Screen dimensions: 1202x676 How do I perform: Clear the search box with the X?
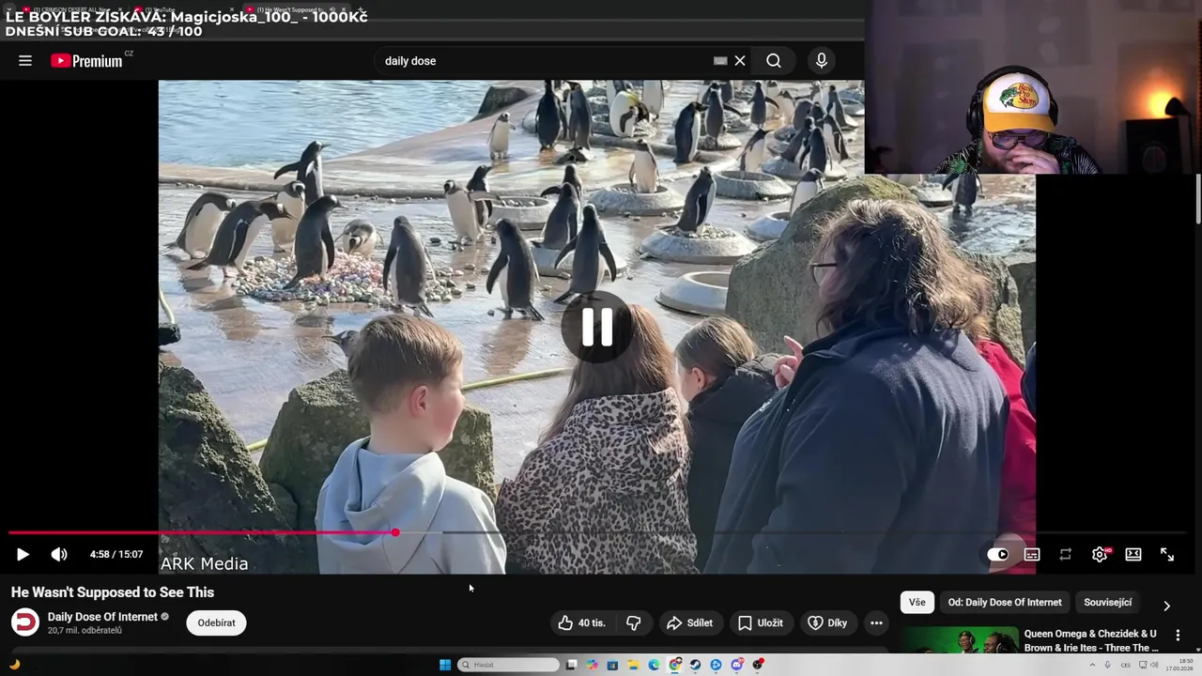[740, 61]
